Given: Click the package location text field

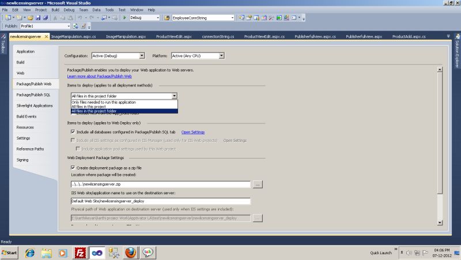Looking at the screenshot, I should [161, 184].
